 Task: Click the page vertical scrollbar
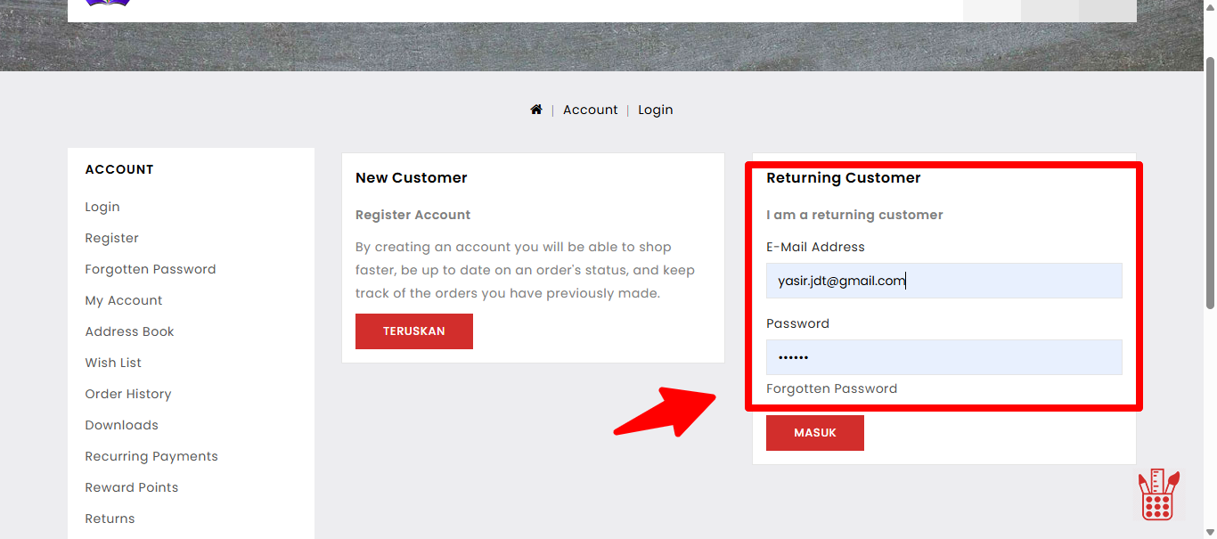click(1210, 183)
